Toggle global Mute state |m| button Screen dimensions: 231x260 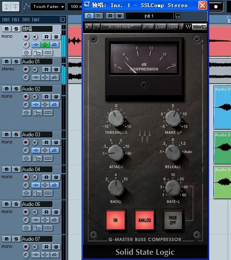(6, 20)
